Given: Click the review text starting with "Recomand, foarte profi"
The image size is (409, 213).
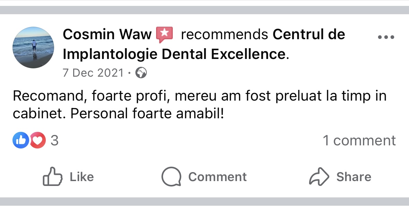Looking at the screenshot, I should tap(199, 104).
